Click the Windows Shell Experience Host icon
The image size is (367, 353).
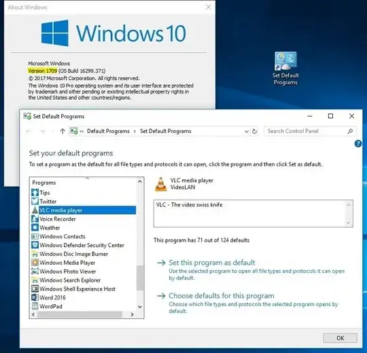[35, 289]
